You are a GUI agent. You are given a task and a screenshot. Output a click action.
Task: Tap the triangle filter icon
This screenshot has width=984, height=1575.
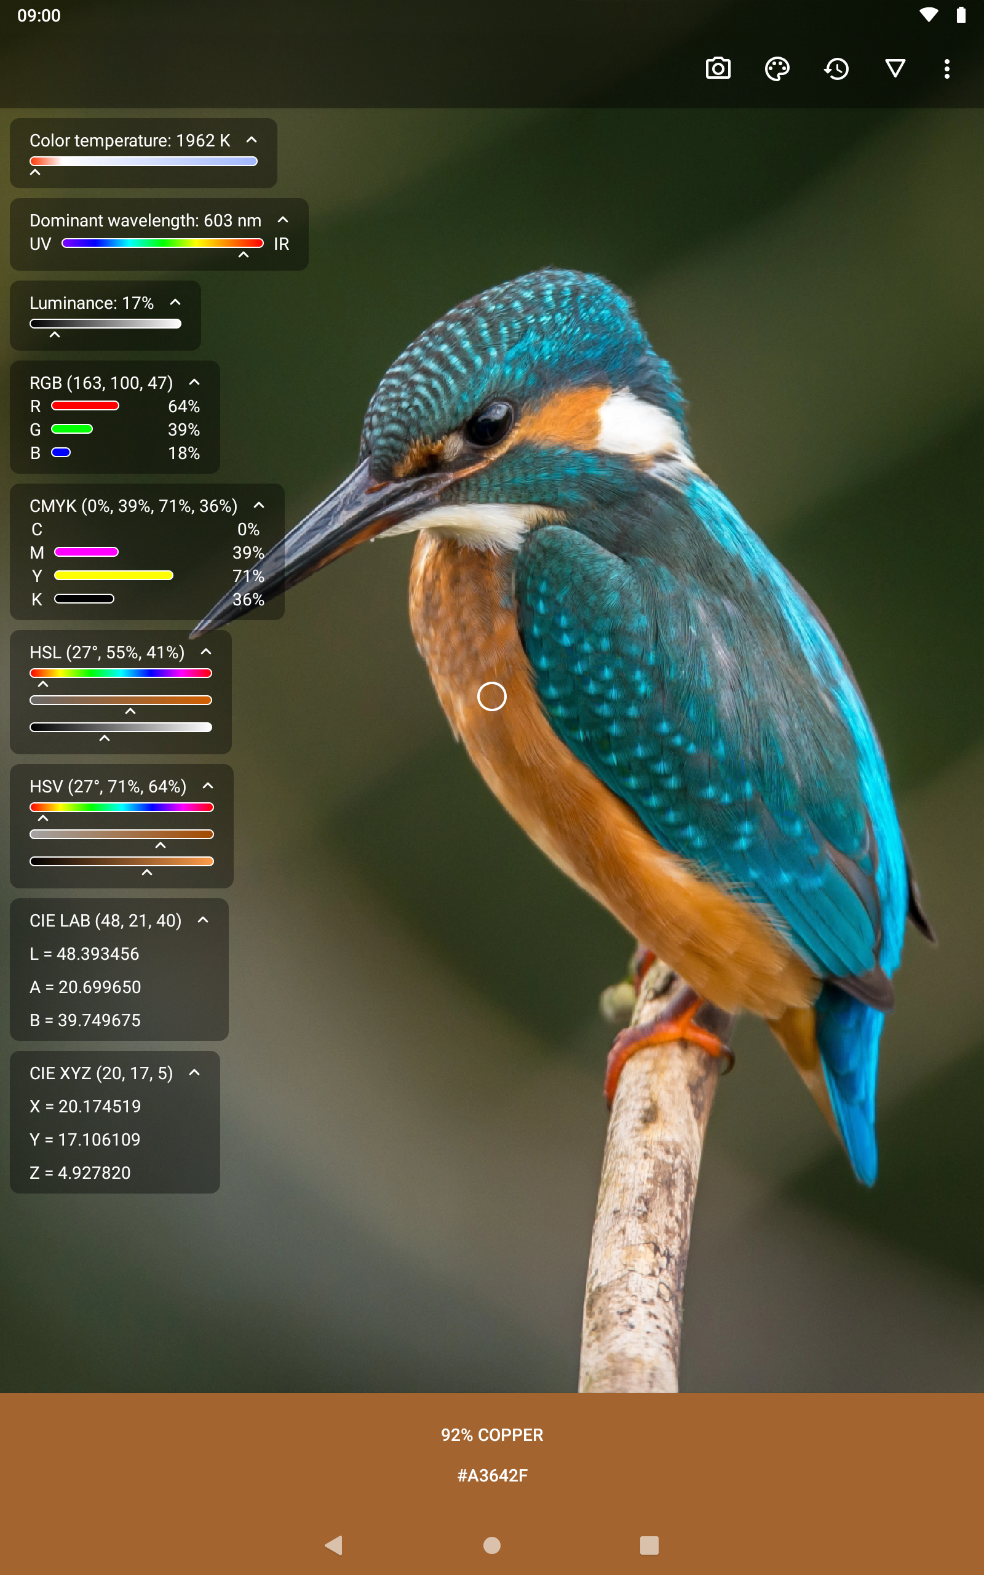[x=895, y=68]
